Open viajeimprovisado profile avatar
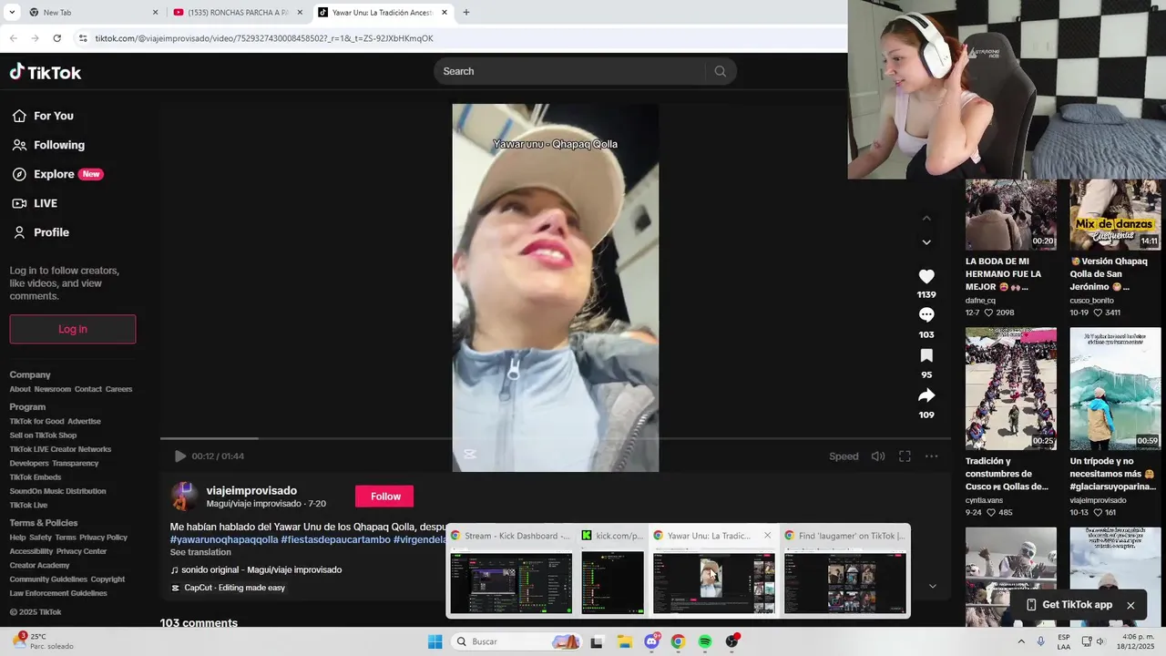This screenshot has width=1166, height=656. click(x=185, y=497)
